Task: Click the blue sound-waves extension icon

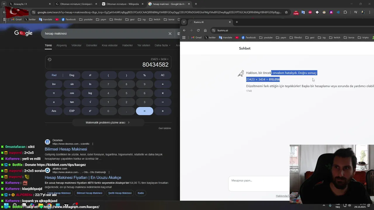Action: point(338,12)
